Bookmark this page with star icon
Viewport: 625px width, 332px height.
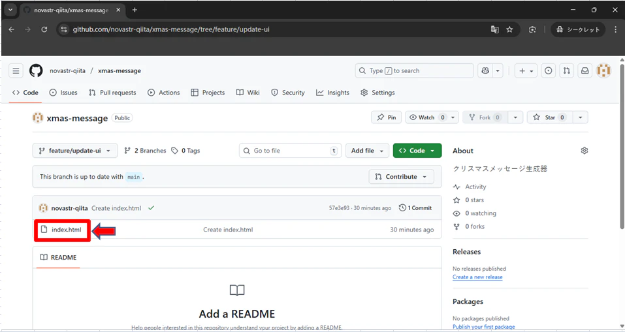pos(509,29)
